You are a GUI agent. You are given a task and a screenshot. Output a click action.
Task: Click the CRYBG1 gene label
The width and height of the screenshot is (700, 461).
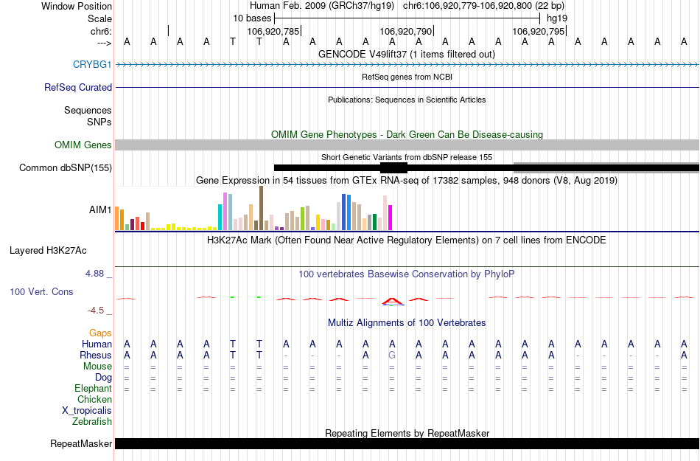tap(92, 65)
